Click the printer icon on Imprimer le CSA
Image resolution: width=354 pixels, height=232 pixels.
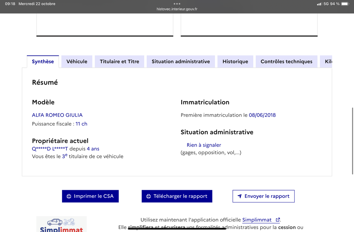click(x=69, y=196)
